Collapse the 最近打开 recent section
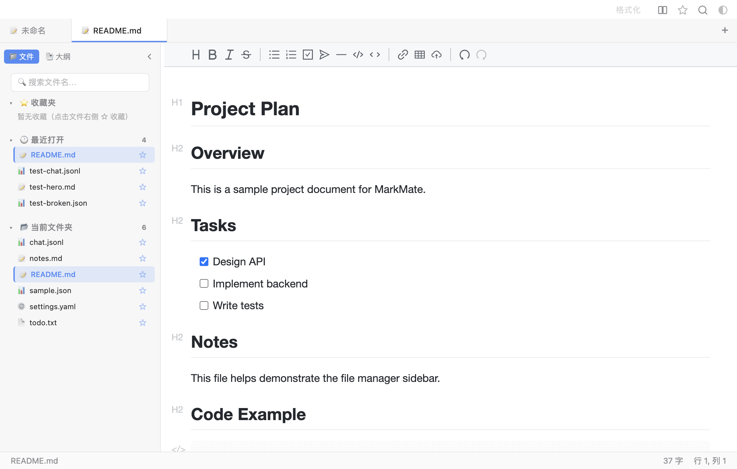Screen dimensions: 737x469 tap(11, 140)
